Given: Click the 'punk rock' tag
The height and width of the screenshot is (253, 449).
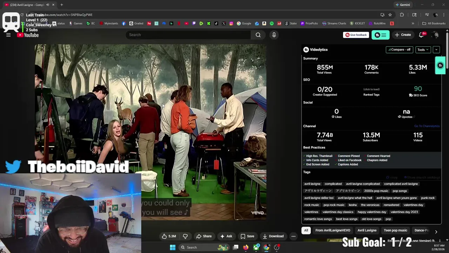Looking at the screenshot, I should [x=428, y=198].
